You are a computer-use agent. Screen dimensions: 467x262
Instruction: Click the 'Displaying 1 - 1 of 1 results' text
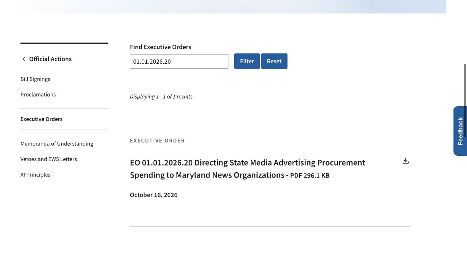[x=162, y=96]
